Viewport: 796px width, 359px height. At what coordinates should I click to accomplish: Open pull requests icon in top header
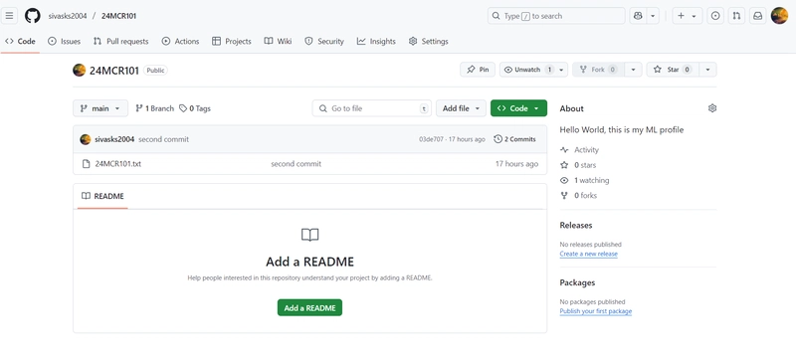736,16
